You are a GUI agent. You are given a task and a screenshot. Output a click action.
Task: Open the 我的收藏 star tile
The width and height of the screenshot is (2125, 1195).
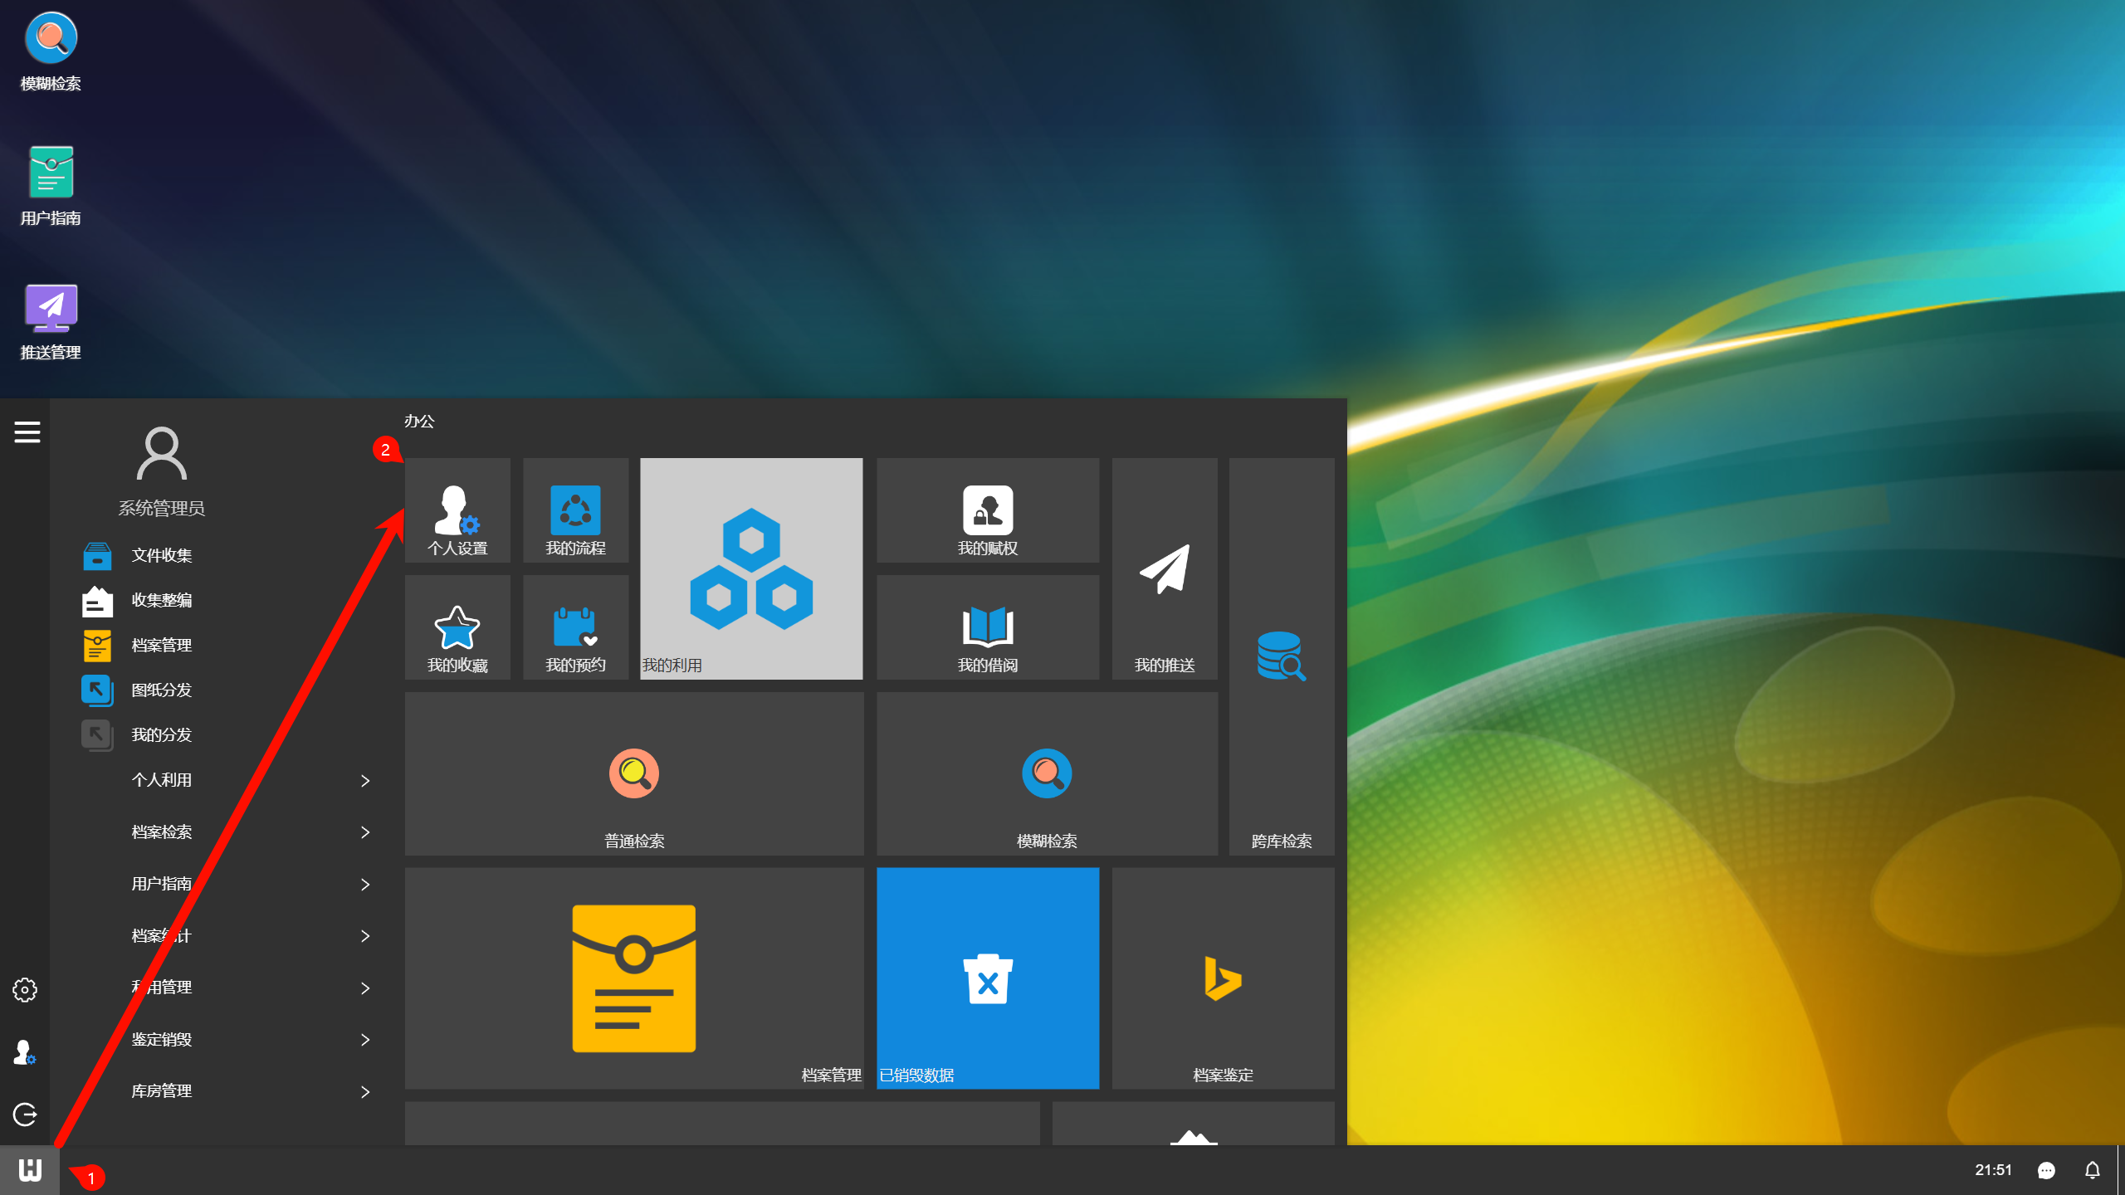click(457, 628)
